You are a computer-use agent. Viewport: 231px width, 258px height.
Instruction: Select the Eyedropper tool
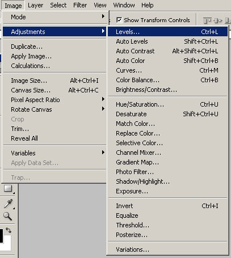point(8,204)
